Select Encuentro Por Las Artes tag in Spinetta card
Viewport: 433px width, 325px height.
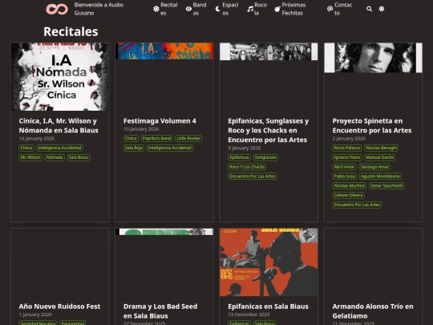coord(357,205)
